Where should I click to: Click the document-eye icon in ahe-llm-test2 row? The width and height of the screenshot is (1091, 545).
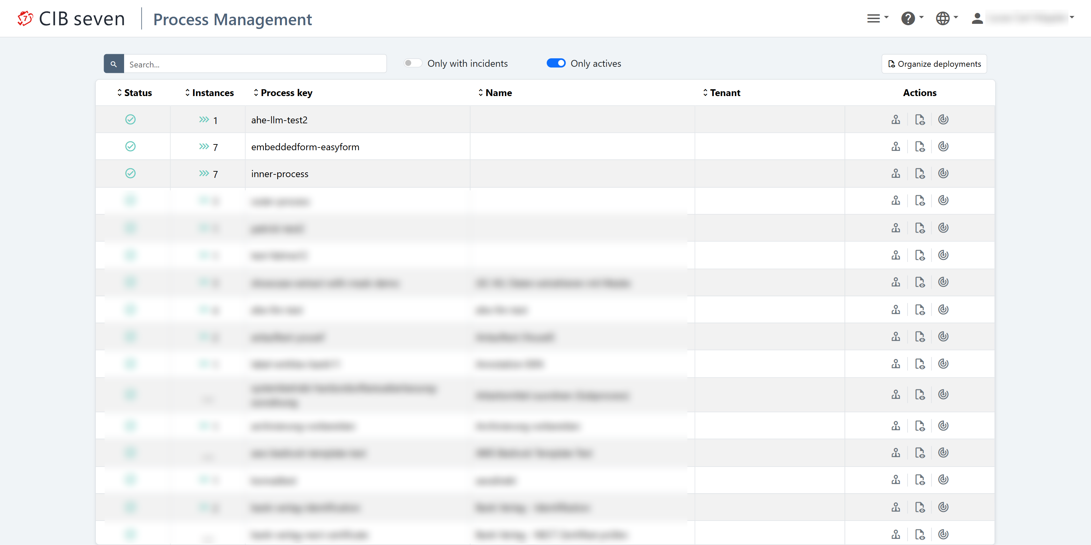pos(920,120)
